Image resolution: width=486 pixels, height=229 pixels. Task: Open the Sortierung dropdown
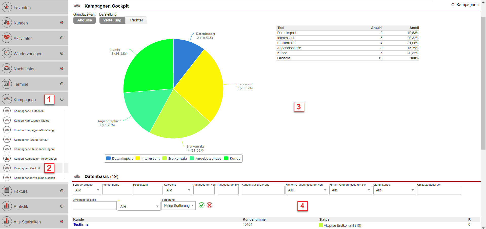(178, 206)
